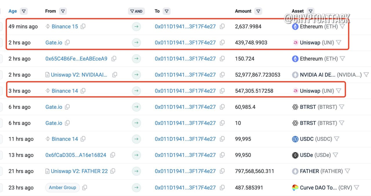The width and height of the screenshot is (371, 196).
Task: Toggle the AND filter button
Action: [136, 11]
